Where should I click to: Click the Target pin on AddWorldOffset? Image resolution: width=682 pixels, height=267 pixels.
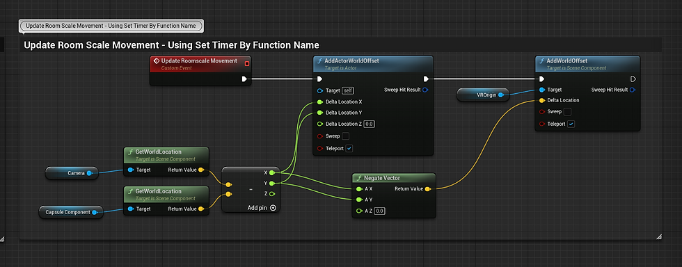(x=541, y=90)
